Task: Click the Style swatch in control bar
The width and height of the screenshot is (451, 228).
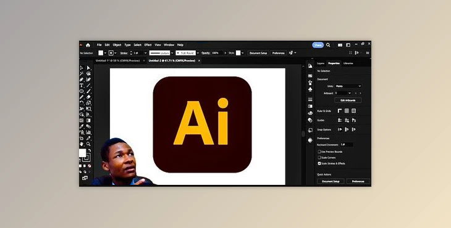Action: (238, 53)
